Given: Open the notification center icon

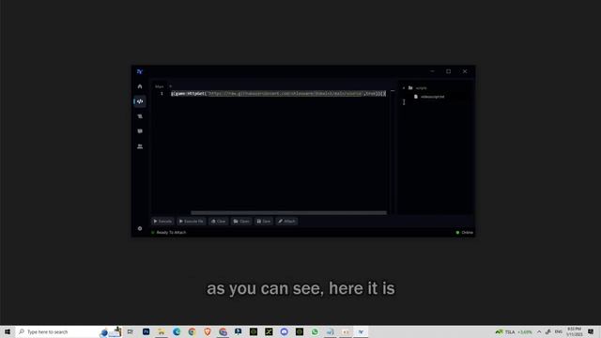Looking at the screenshot, I should (591, 331).
